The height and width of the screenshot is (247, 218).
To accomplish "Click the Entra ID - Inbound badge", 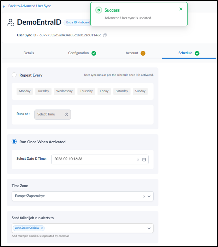I will click(x=77, y=22).
